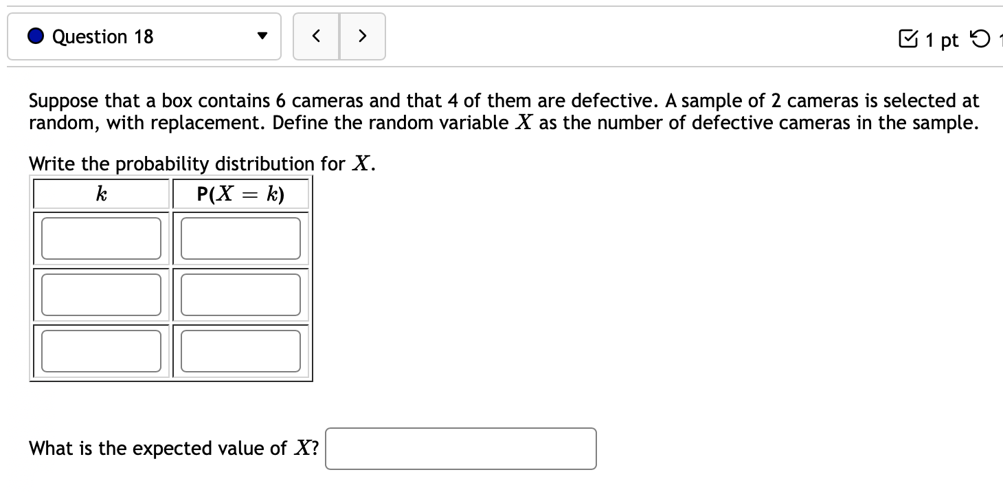This screenshot has height=492, width=1003.
Task: Open the question list via the triangle arrow
Action: (x=262, y=37)
